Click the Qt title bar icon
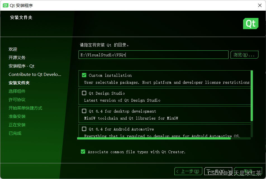 [x=5, y=5]
